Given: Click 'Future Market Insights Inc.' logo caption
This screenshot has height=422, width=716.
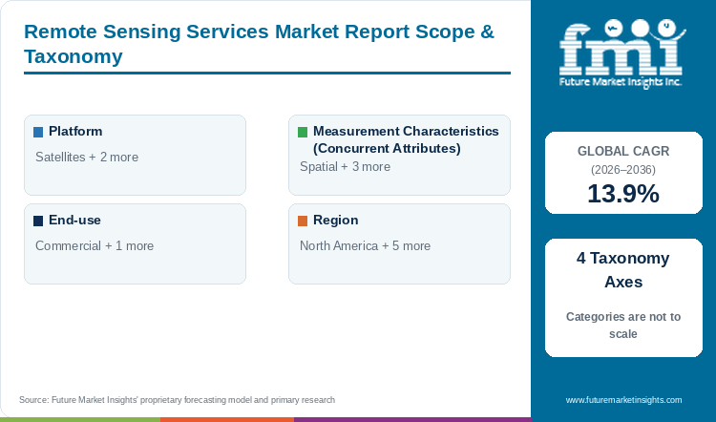Looking at the screenshot, I should [621, 82].
